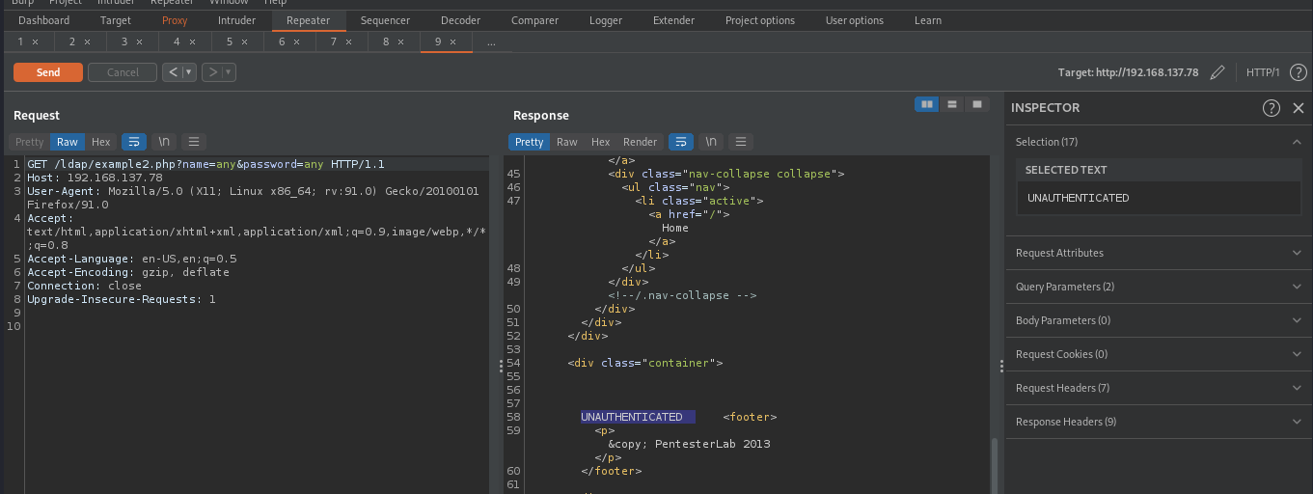This screenshot has height=494, width=1313.
Task: Close Repeater tab 3 with its × icon
Action: click(x=140, y=42)
